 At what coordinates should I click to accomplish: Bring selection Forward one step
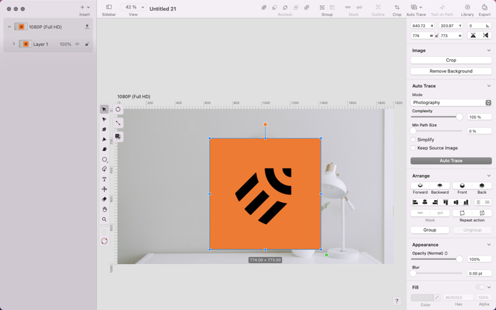click(420, 186)
